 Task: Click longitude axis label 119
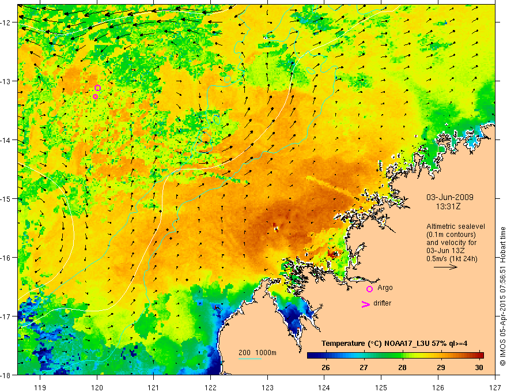(40, 387)
